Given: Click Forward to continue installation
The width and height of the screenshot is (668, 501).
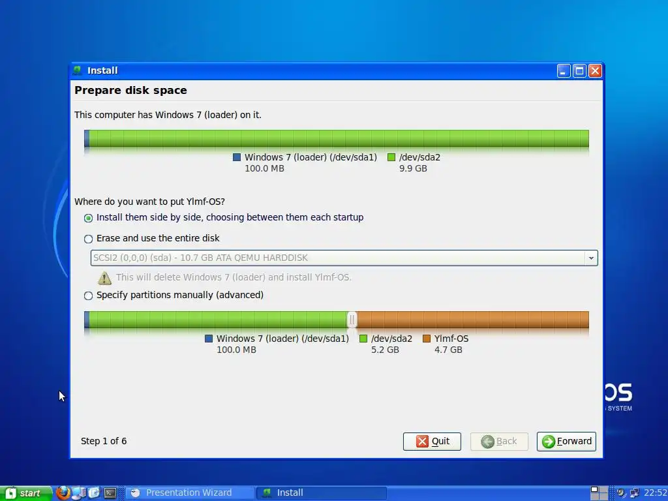Looking at the screenshot, I should 566,442.
